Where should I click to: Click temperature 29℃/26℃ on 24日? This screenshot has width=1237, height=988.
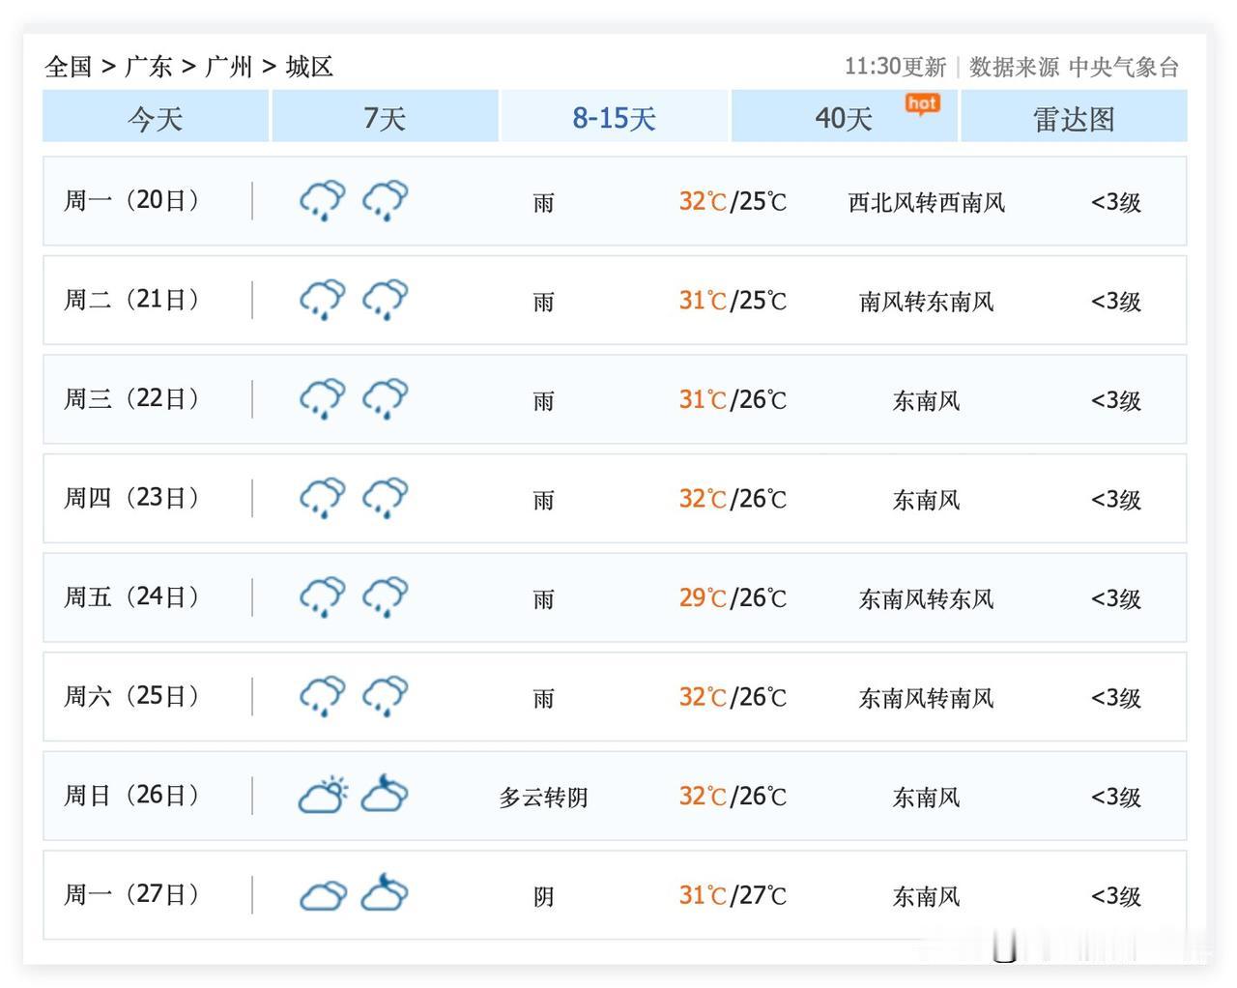733,597
